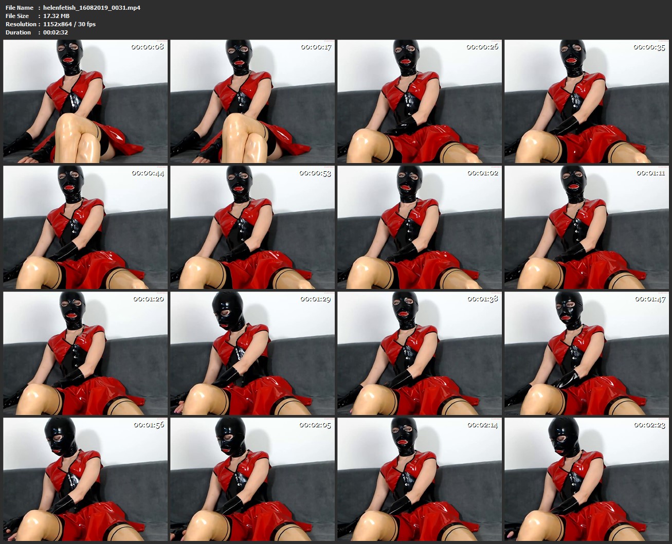Select the thumbnail timestamped 00:00:17
This screenshot has height=544, width=672.
252,101
